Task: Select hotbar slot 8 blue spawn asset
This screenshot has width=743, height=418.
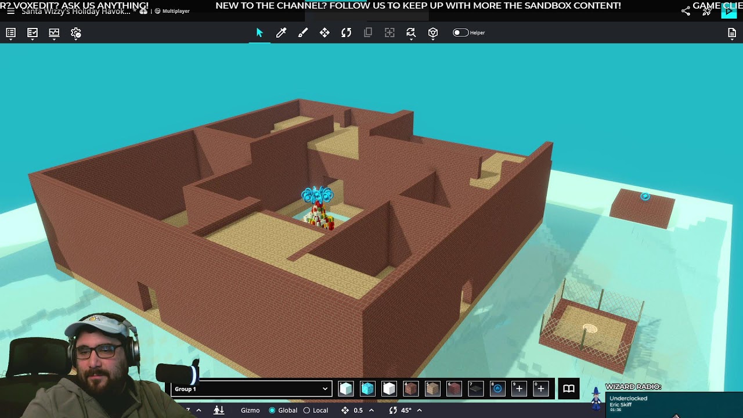Action: (497, 389)
